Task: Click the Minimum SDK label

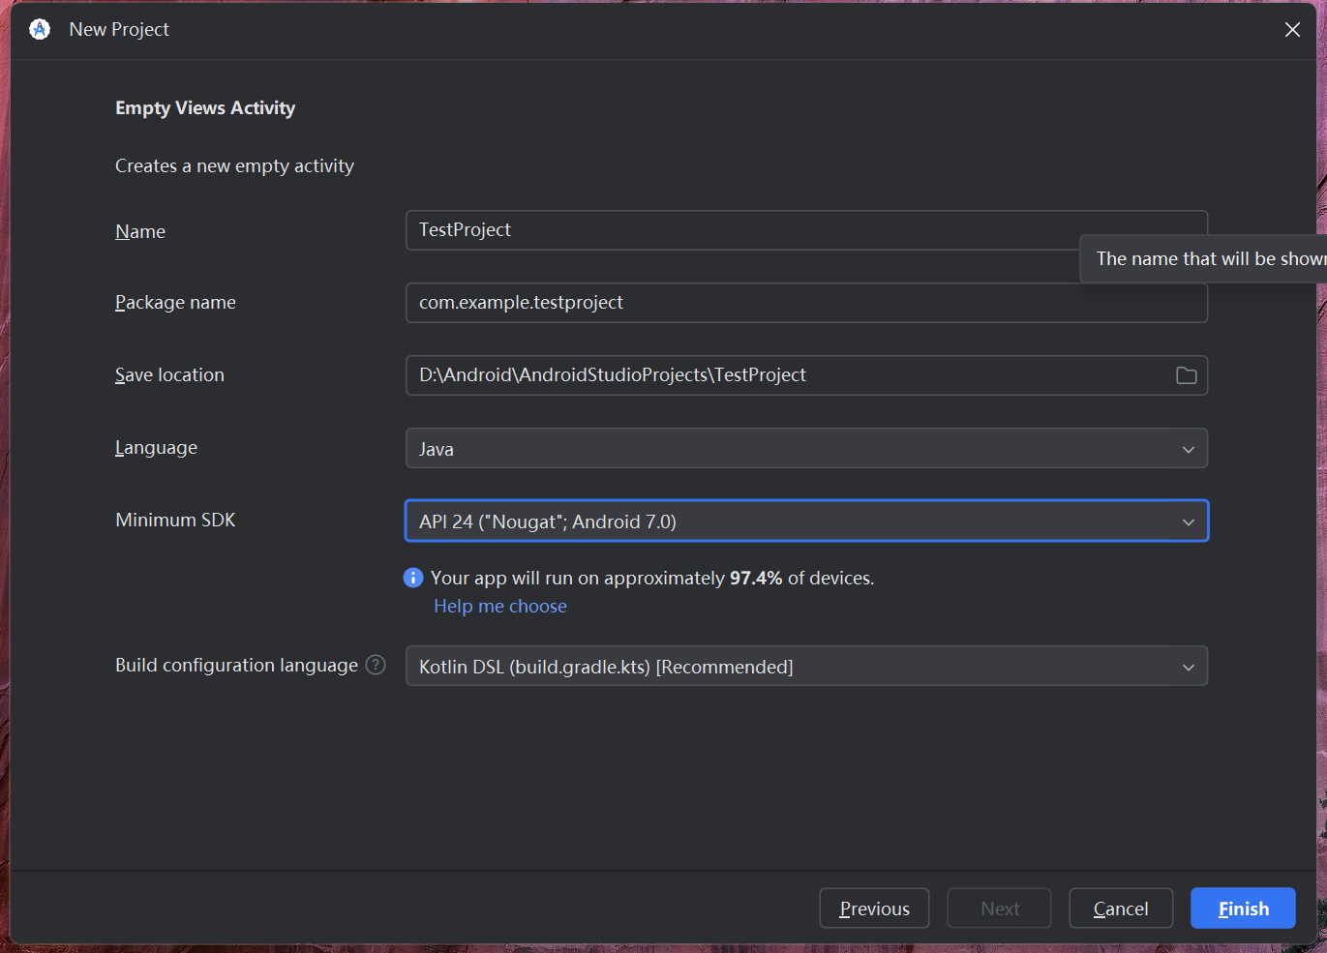Action: click(175, 520)
